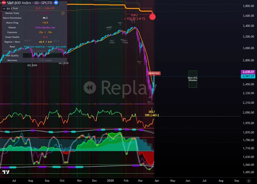Click 'Crisis liquidity cap' reason value

point(45,28)
